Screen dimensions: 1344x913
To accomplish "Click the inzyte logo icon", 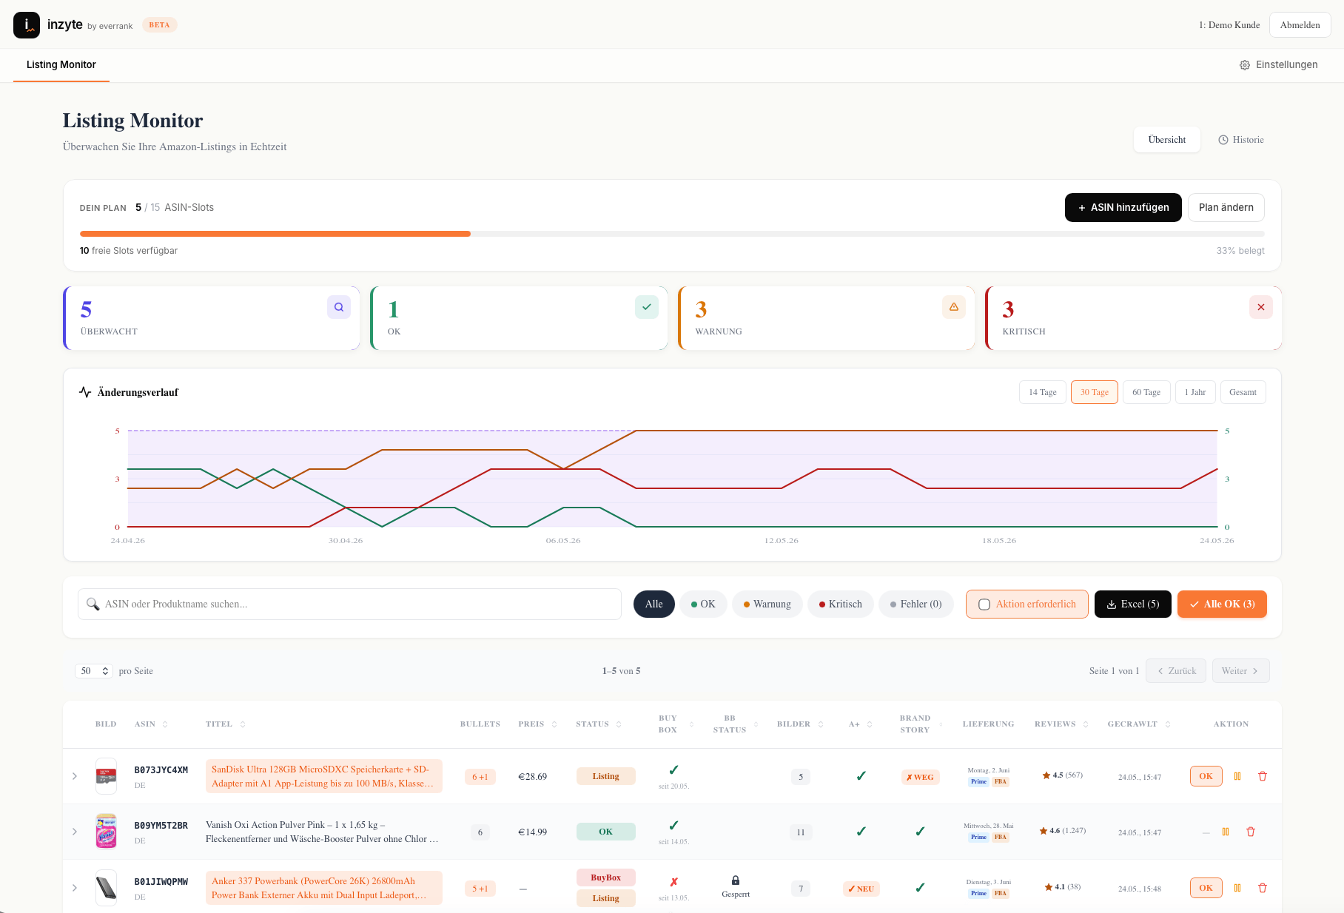I will (27, 25).
